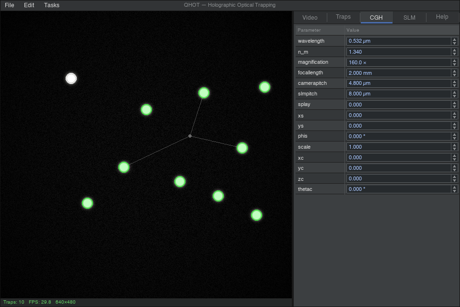Click the wavelength spin arrows
Image resolution: width=460 pixels, height=307 pixels.
(454, 41)
